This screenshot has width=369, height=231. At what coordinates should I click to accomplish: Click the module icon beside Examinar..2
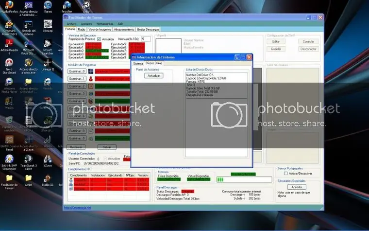click(x=91, y=86)
